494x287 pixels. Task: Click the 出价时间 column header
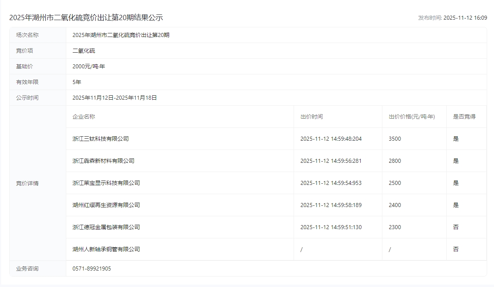311,117
